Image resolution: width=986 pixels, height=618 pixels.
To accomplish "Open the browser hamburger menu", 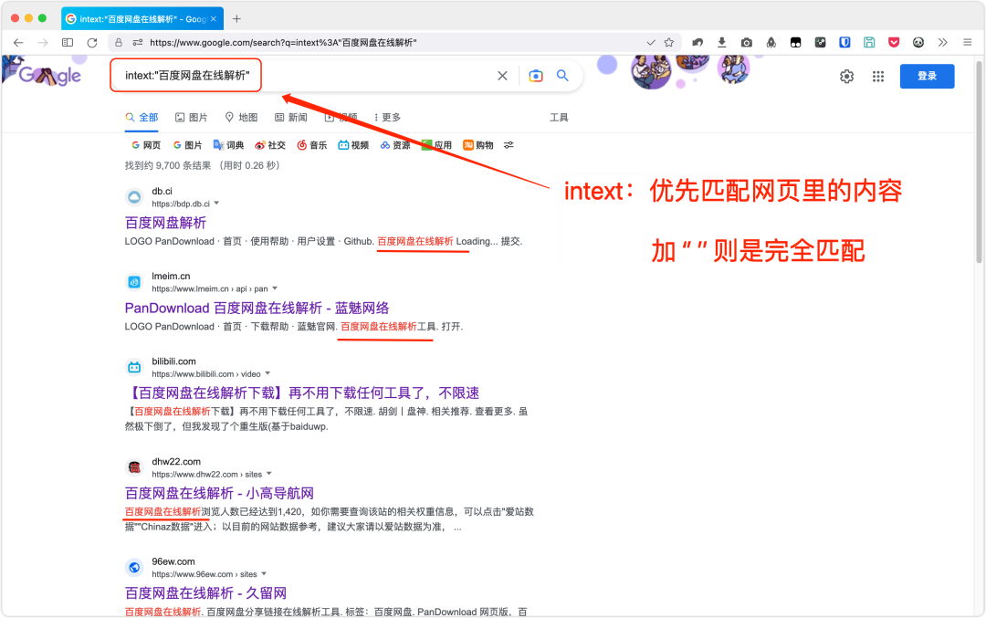I will 967,43.
